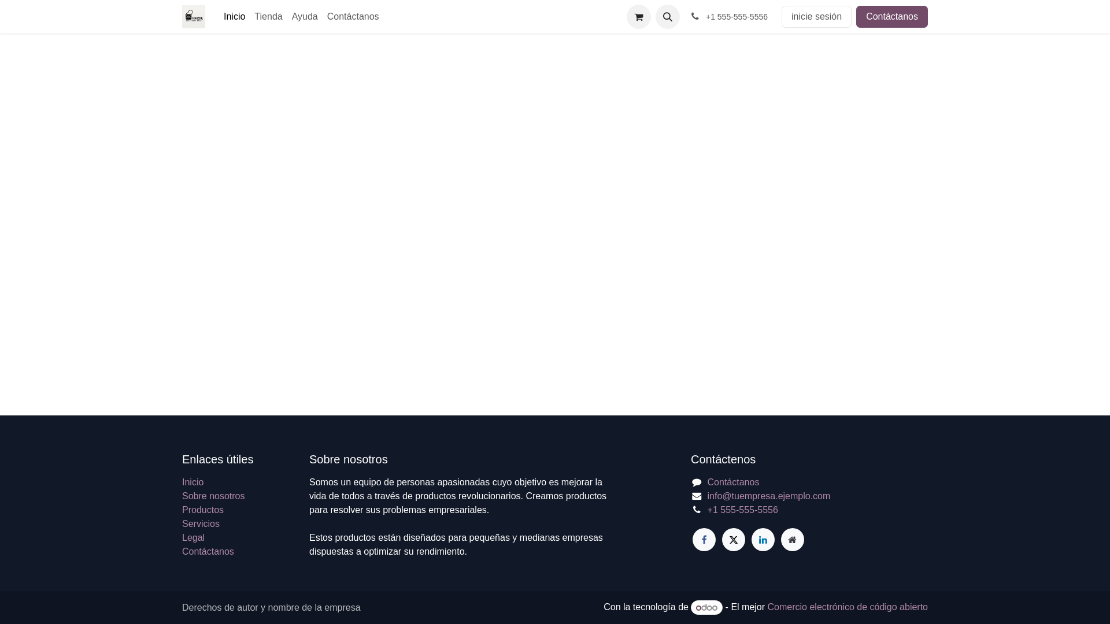Follow footer Productos link
The height and width of the screenshot is (624, 1110).
(x=203, y=510)
